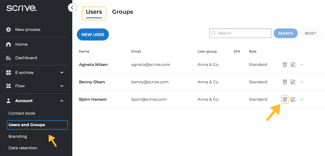Click the RESET button

point(310,33)
